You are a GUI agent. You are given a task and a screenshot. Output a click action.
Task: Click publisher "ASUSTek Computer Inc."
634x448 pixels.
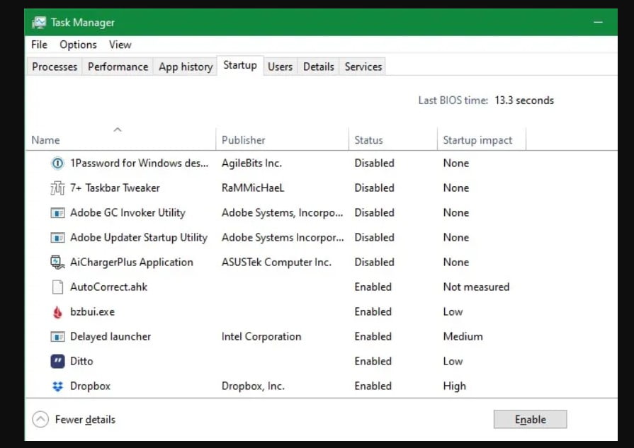pyautogui.click(x=276, y=263)
